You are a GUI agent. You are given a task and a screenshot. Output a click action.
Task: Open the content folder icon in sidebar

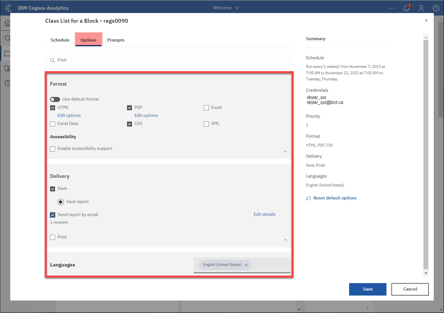(x=7, y=53)
